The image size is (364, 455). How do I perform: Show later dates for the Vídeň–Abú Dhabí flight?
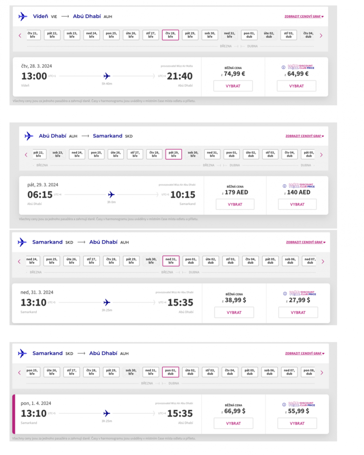(x=321, y=35)
